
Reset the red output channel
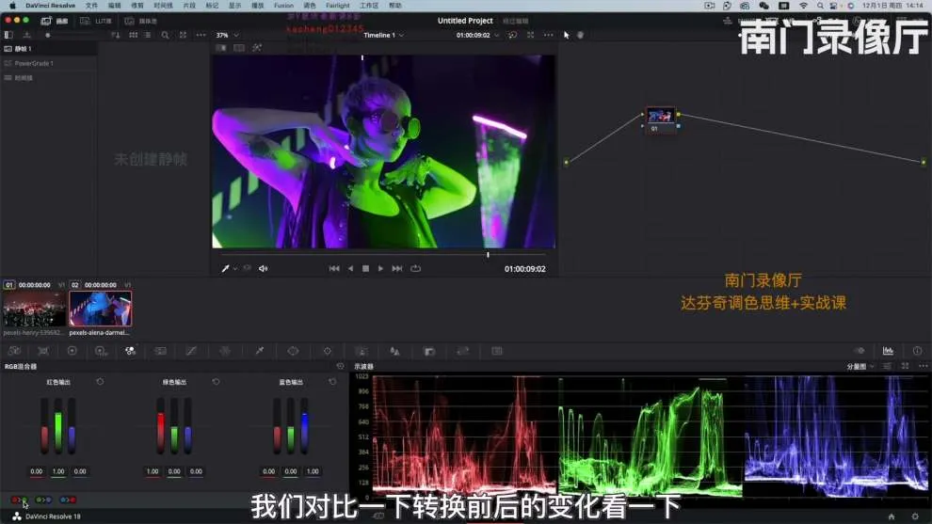pyautogui.click(x=100, y=382)
